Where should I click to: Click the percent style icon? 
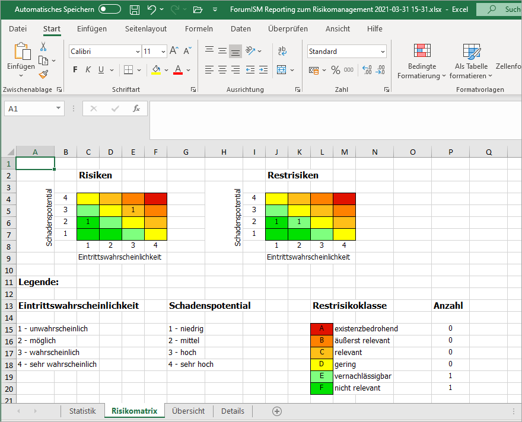pyautogui.click(x=336, y=70)
